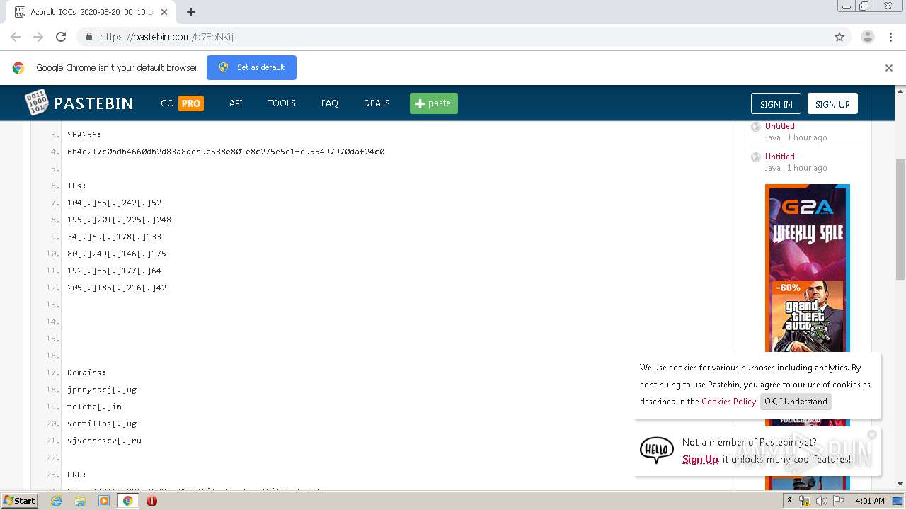This screenshot has height=510, width=906.
Task: Click domain jpnnybacj[.]ug
Action: [x=102, y=390]
